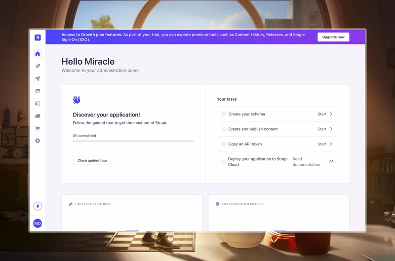The image size is (395, 261).
Task: Open Releases paper plane icon
Action: pyautogui.click(x=38, y=78)
